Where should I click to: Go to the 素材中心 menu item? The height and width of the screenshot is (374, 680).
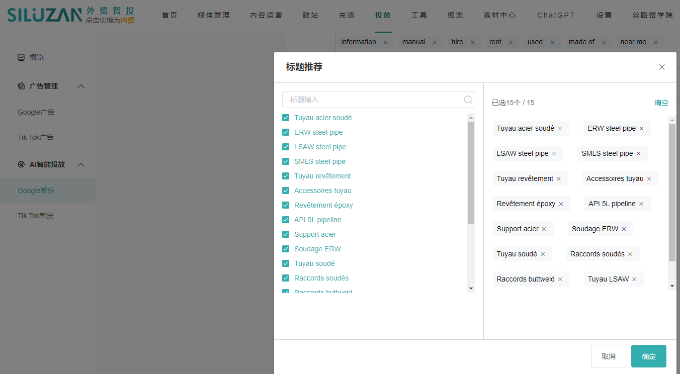499,15
